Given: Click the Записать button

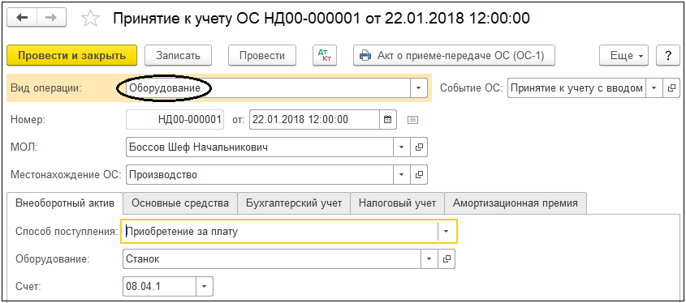Looking at the screenshot, I should coord(178,55).
